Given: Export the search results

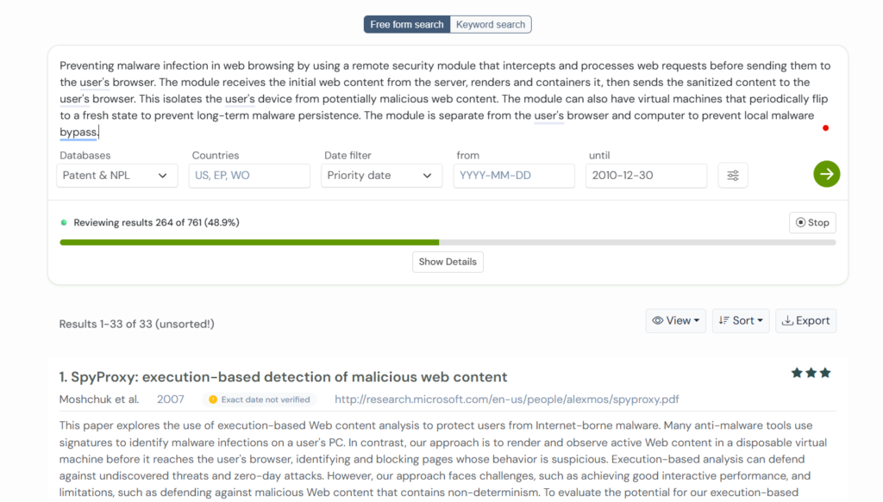Looking at the screenshot, I should pyautogui.click(x=805, y=320).
